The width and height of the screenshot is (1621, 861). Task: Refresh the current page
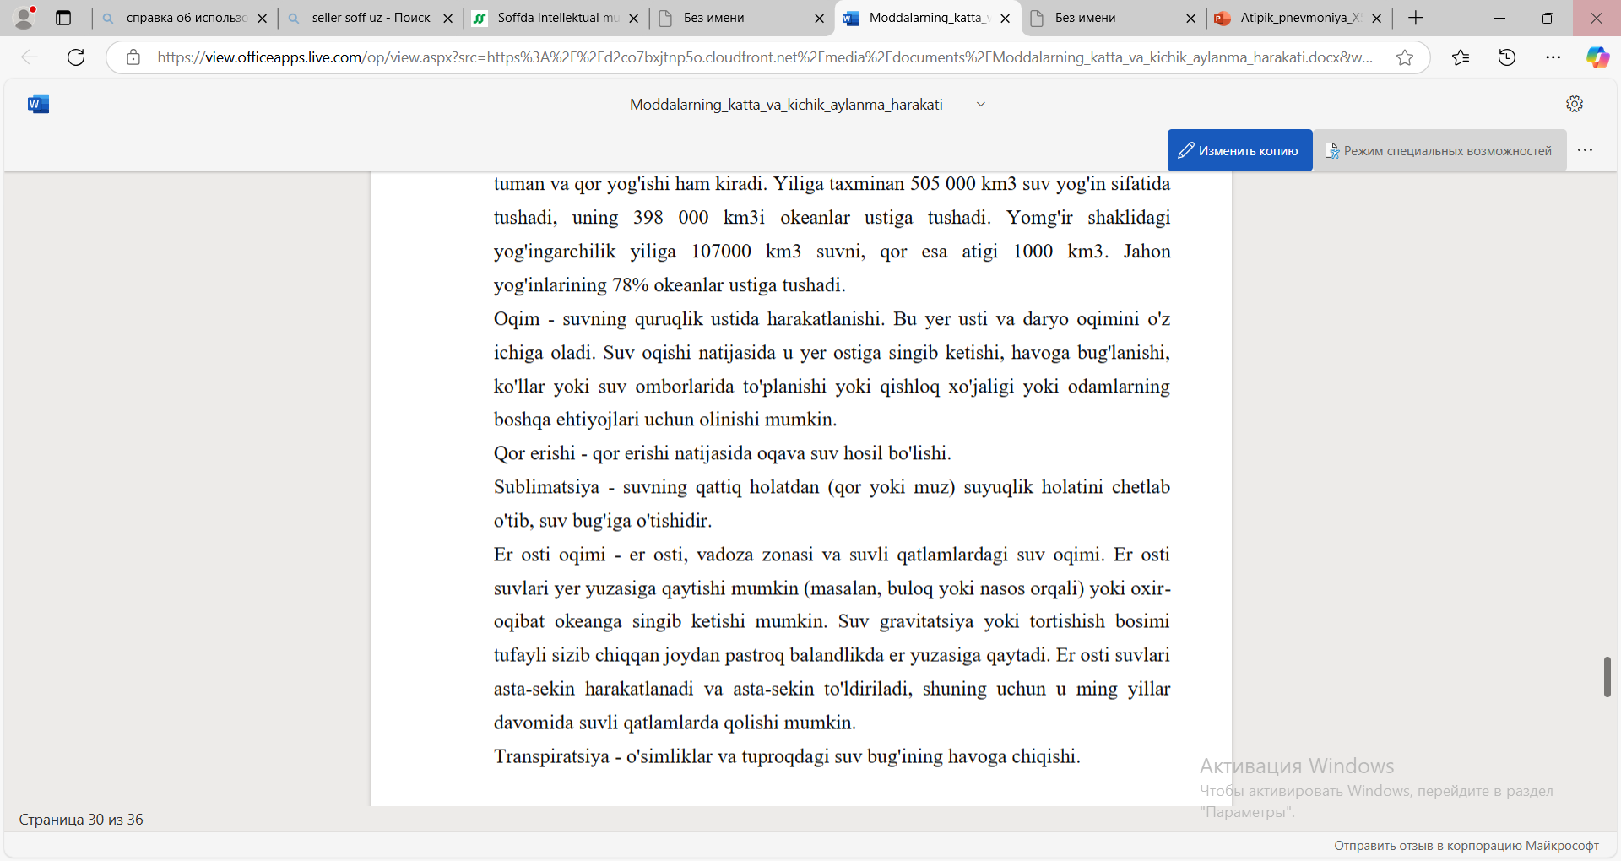pos(76,57)
